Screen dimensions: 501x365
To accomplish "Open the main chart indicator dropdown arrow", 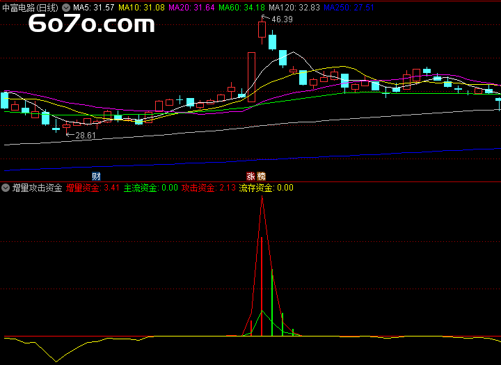I will point(66,8).
